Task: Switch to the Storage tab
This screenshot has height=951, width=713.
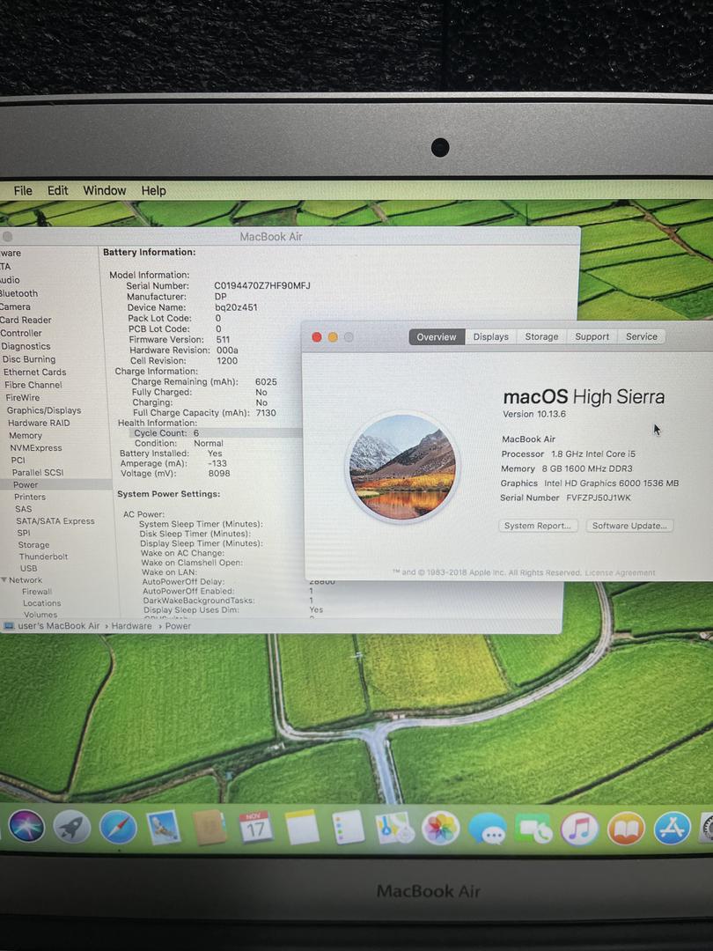Action: click(541, 336)
